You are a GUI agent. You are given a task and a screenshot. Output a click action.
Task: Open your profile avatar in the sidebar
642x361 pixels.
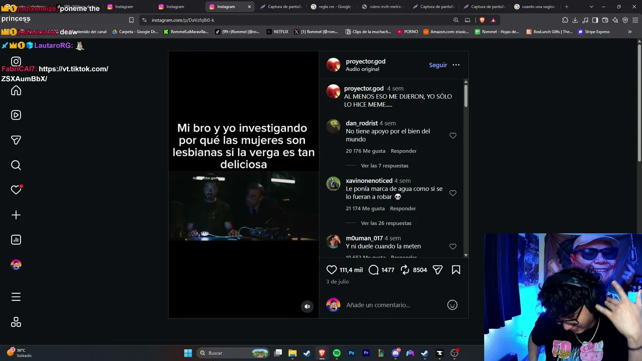(x=16, y=265)
